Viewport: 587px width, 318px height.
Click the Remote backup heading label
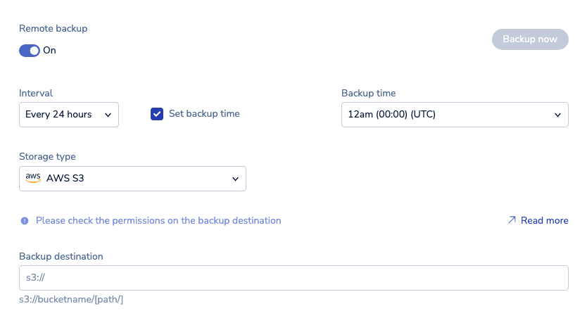pos(53,29)
